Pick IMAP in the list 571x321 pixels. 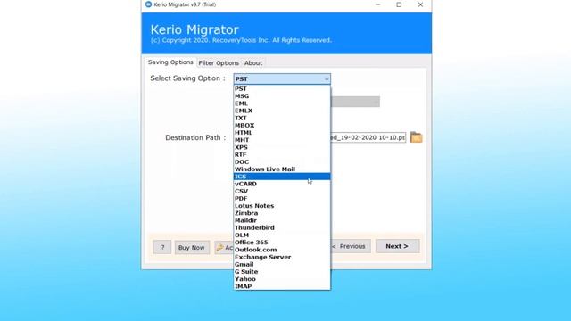[282, 286]
